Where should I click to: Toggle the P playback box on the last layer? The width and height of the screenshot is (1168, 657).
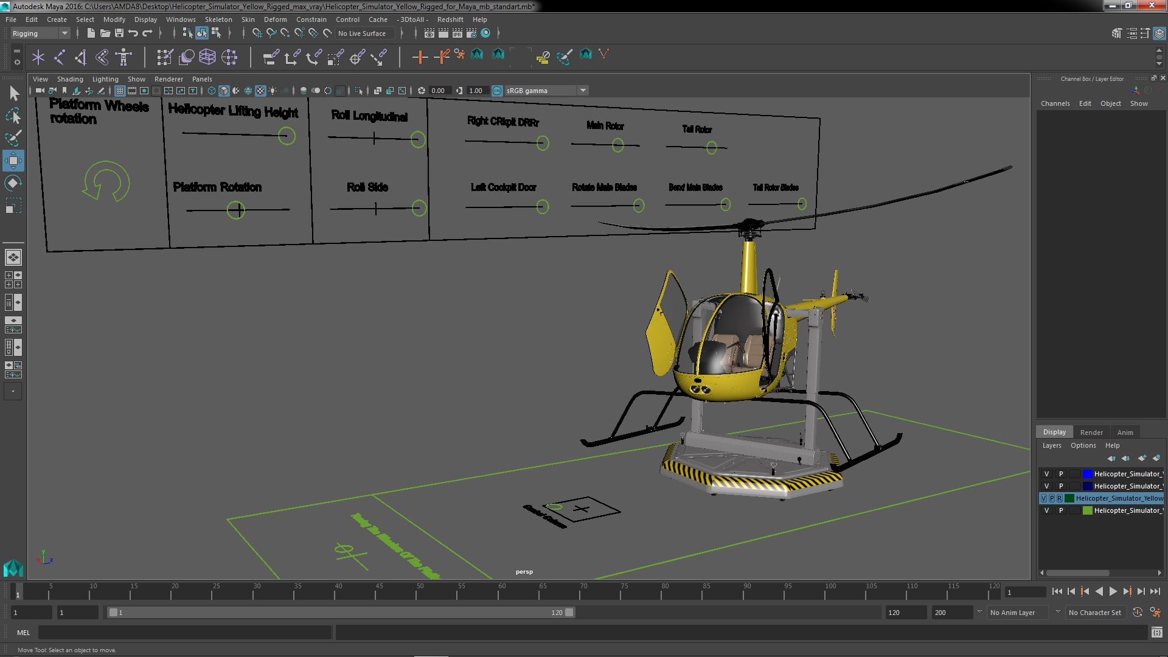click(1061, 510)
